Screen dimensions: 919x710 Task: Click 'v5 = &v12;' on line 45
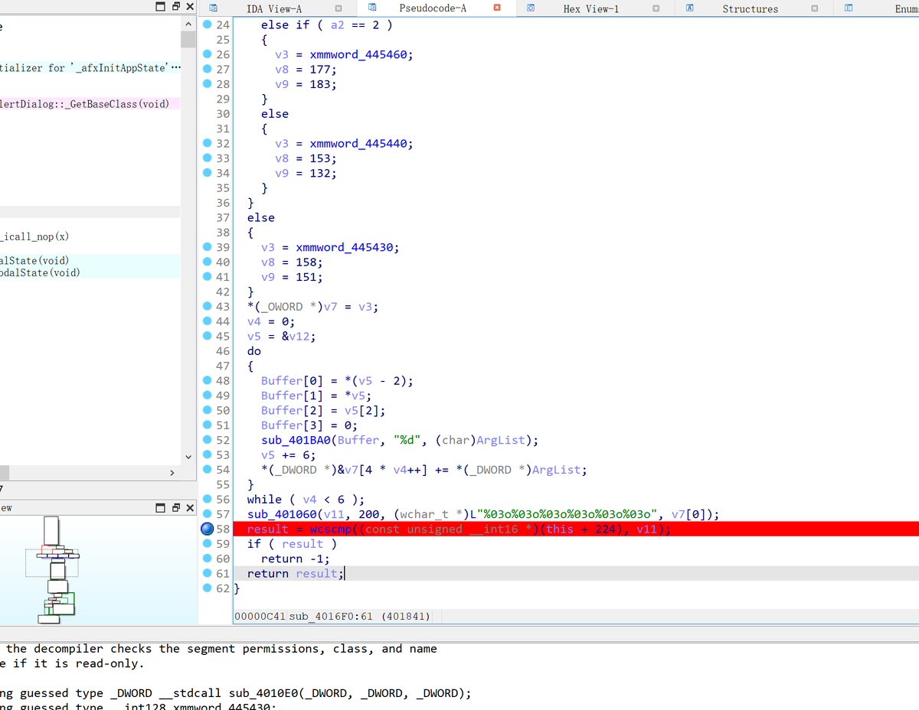click(281, 336)
